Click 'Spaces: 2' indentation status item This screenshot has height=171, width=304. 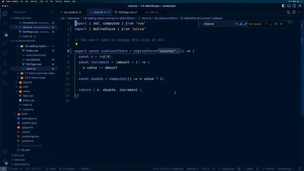(x=192, y=169)
